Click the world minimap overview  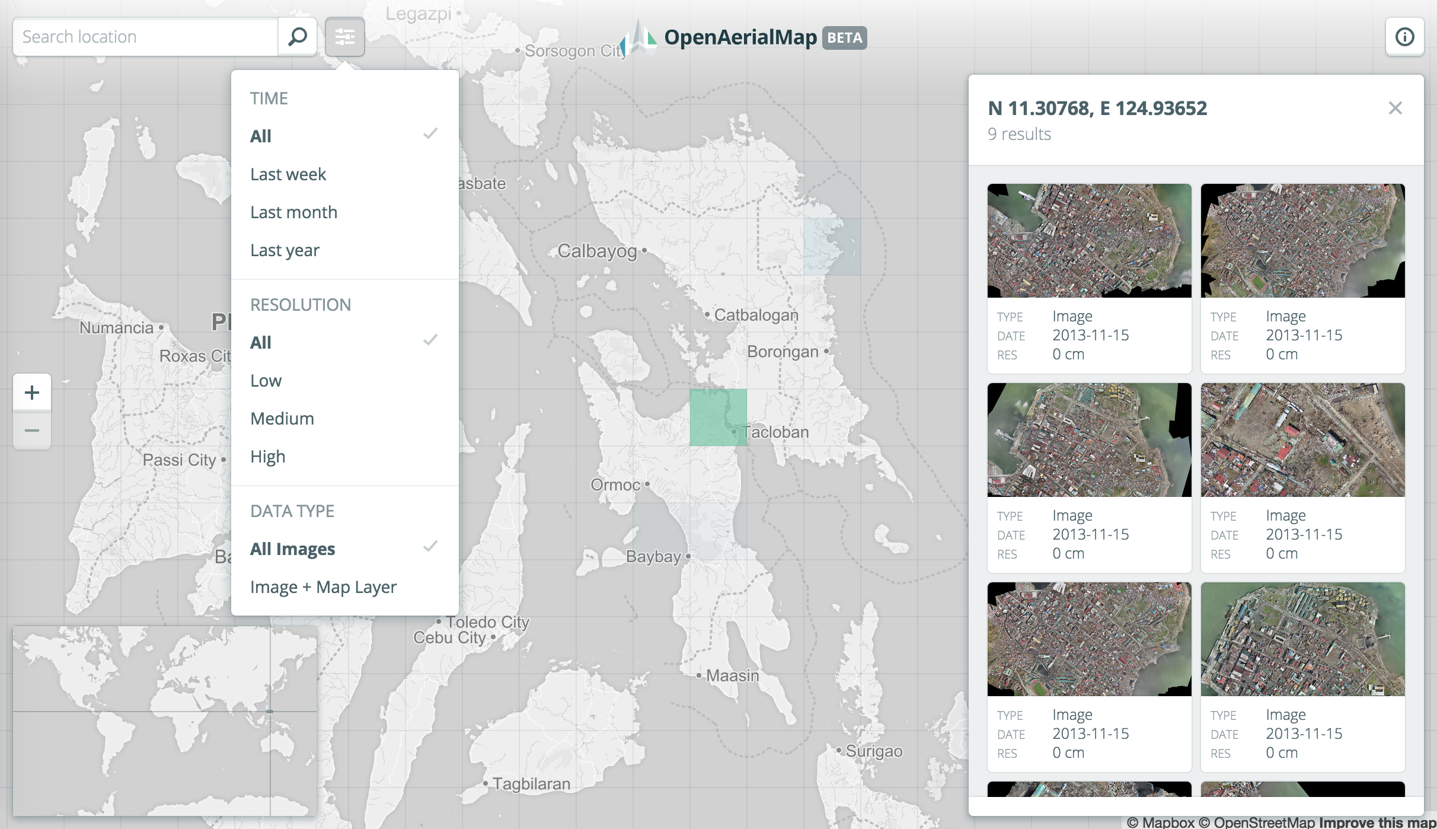pyautogui.click(x=165, y=721)
